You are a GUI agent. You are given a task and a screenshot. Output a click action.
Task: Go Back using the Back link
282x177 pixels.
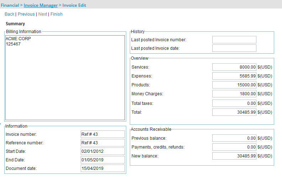tap(10, 14)
